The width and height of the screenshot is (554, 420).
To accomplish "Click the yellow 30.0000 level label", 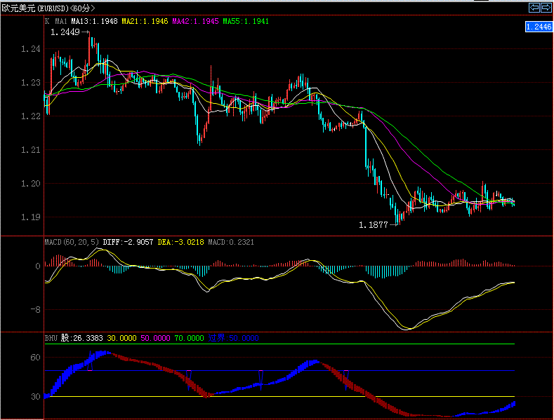I will coord(121,338).
